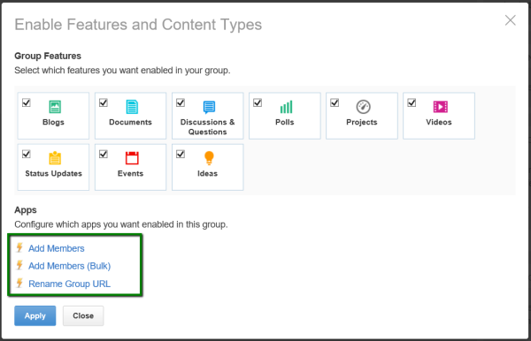The height and width of the screenshot is (341, 531).
Task: Click the Documents page icon
Action: click(x=132, y=107)
